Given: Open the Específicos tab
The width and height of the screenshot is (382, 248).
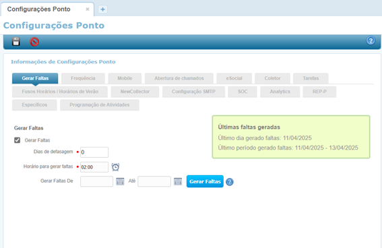Looking at the screenshot, I should [34, 105].
